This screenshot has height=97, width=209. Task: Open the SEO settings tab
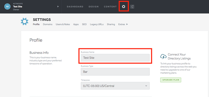pos(84,24)
